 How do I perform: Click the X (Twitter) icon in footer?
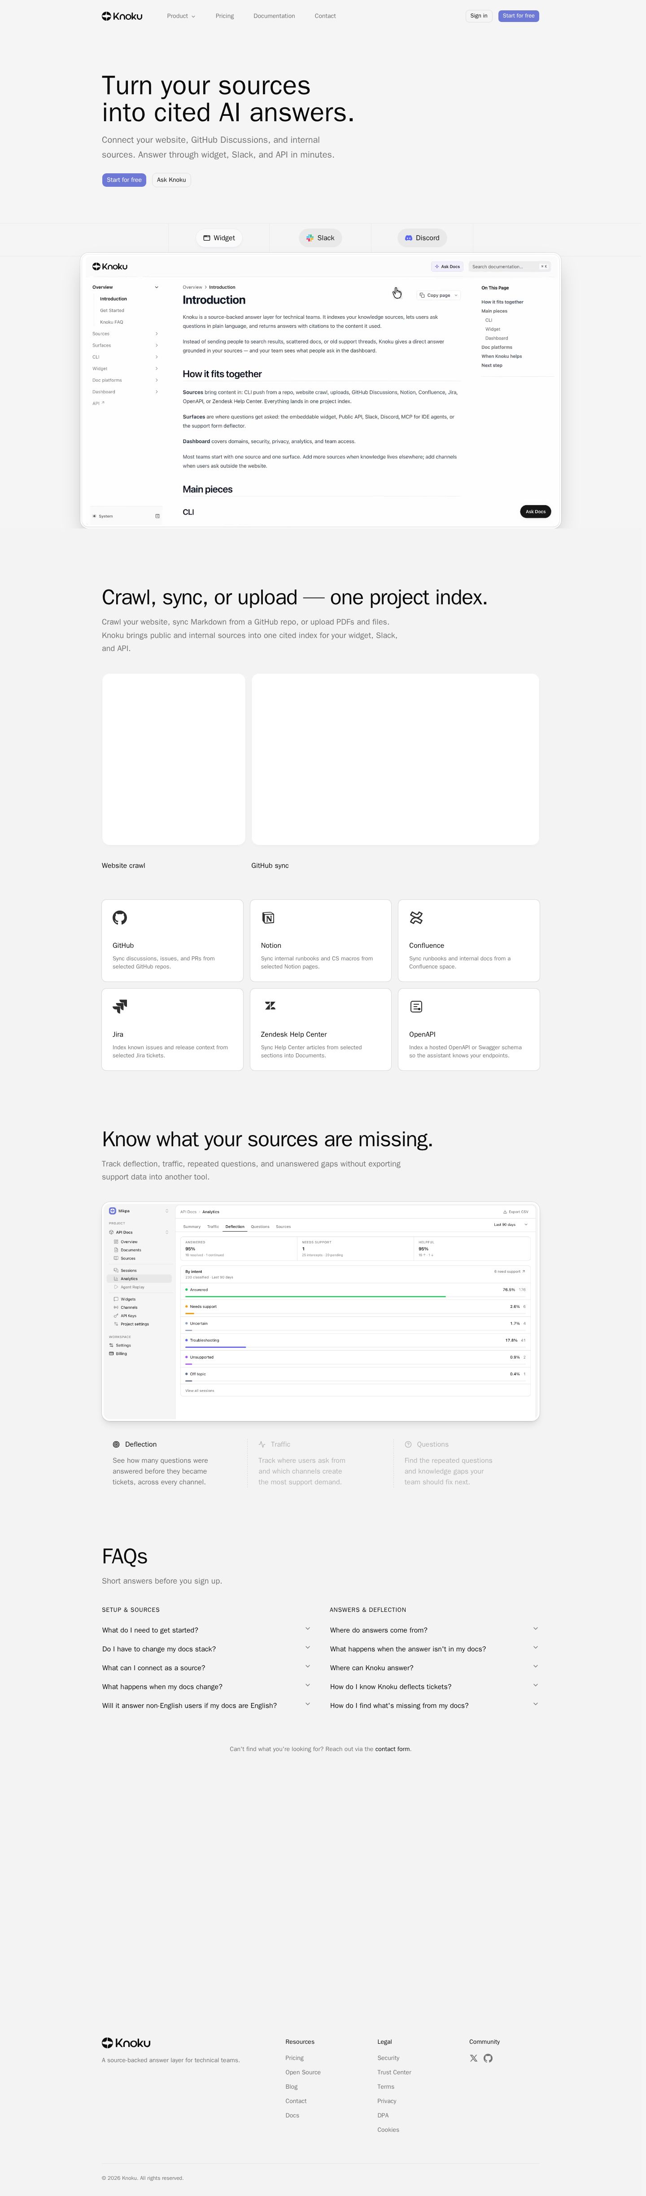coord(474,2058)
